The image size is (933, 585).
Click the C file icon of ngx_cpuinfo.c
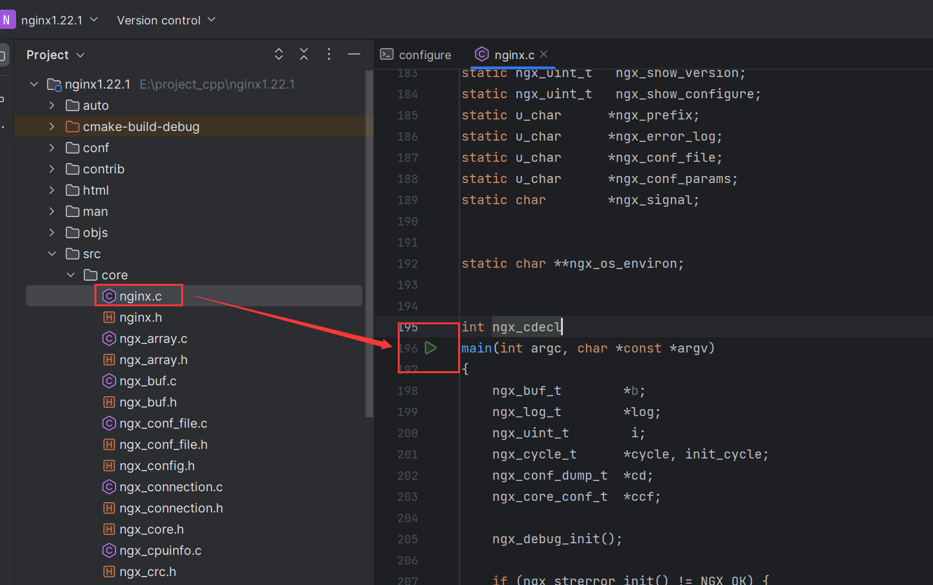(x=109, y=550)
